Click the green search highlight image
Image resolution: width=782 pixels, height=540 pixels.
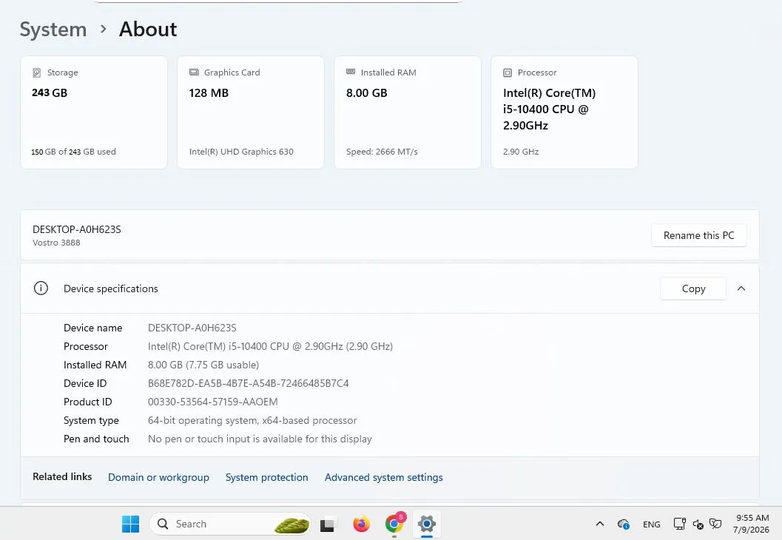coord(291,524)
